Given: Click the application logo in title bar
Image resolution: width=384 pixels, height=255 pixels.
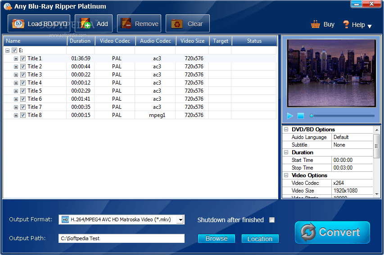Looking at the screenshot, I should 8,6.
